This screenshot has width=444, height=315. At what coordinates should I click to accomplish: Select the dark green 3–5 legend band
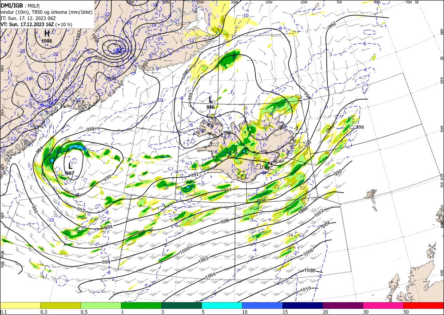(x=182, y=305)
